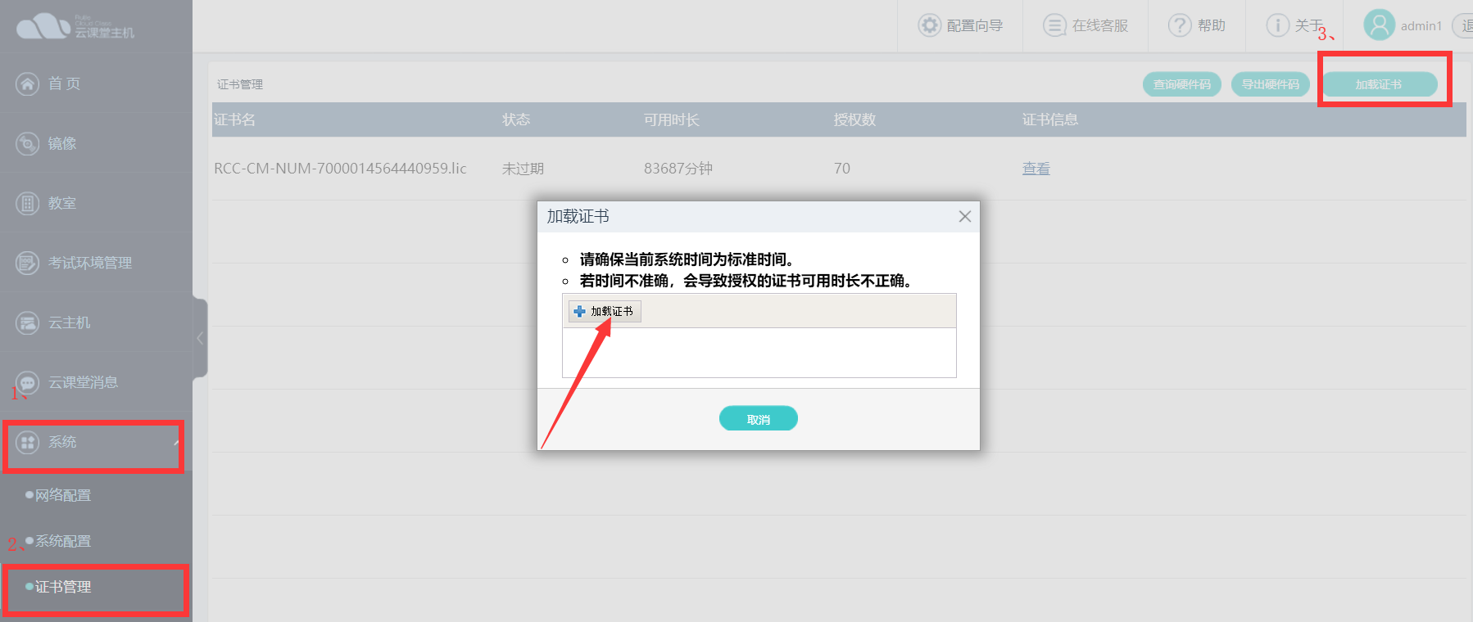Viewport: 1473px width, 622px height.
Task: Collapse the left sidebar with arrow handle
Action: click(200, 338)
